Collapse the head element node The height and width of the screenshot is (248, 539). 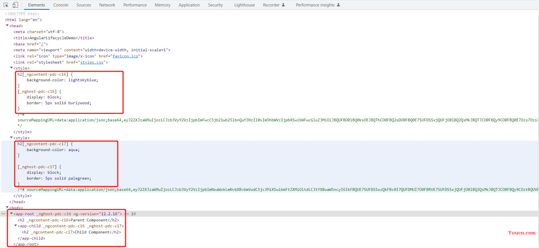[7, 26]
